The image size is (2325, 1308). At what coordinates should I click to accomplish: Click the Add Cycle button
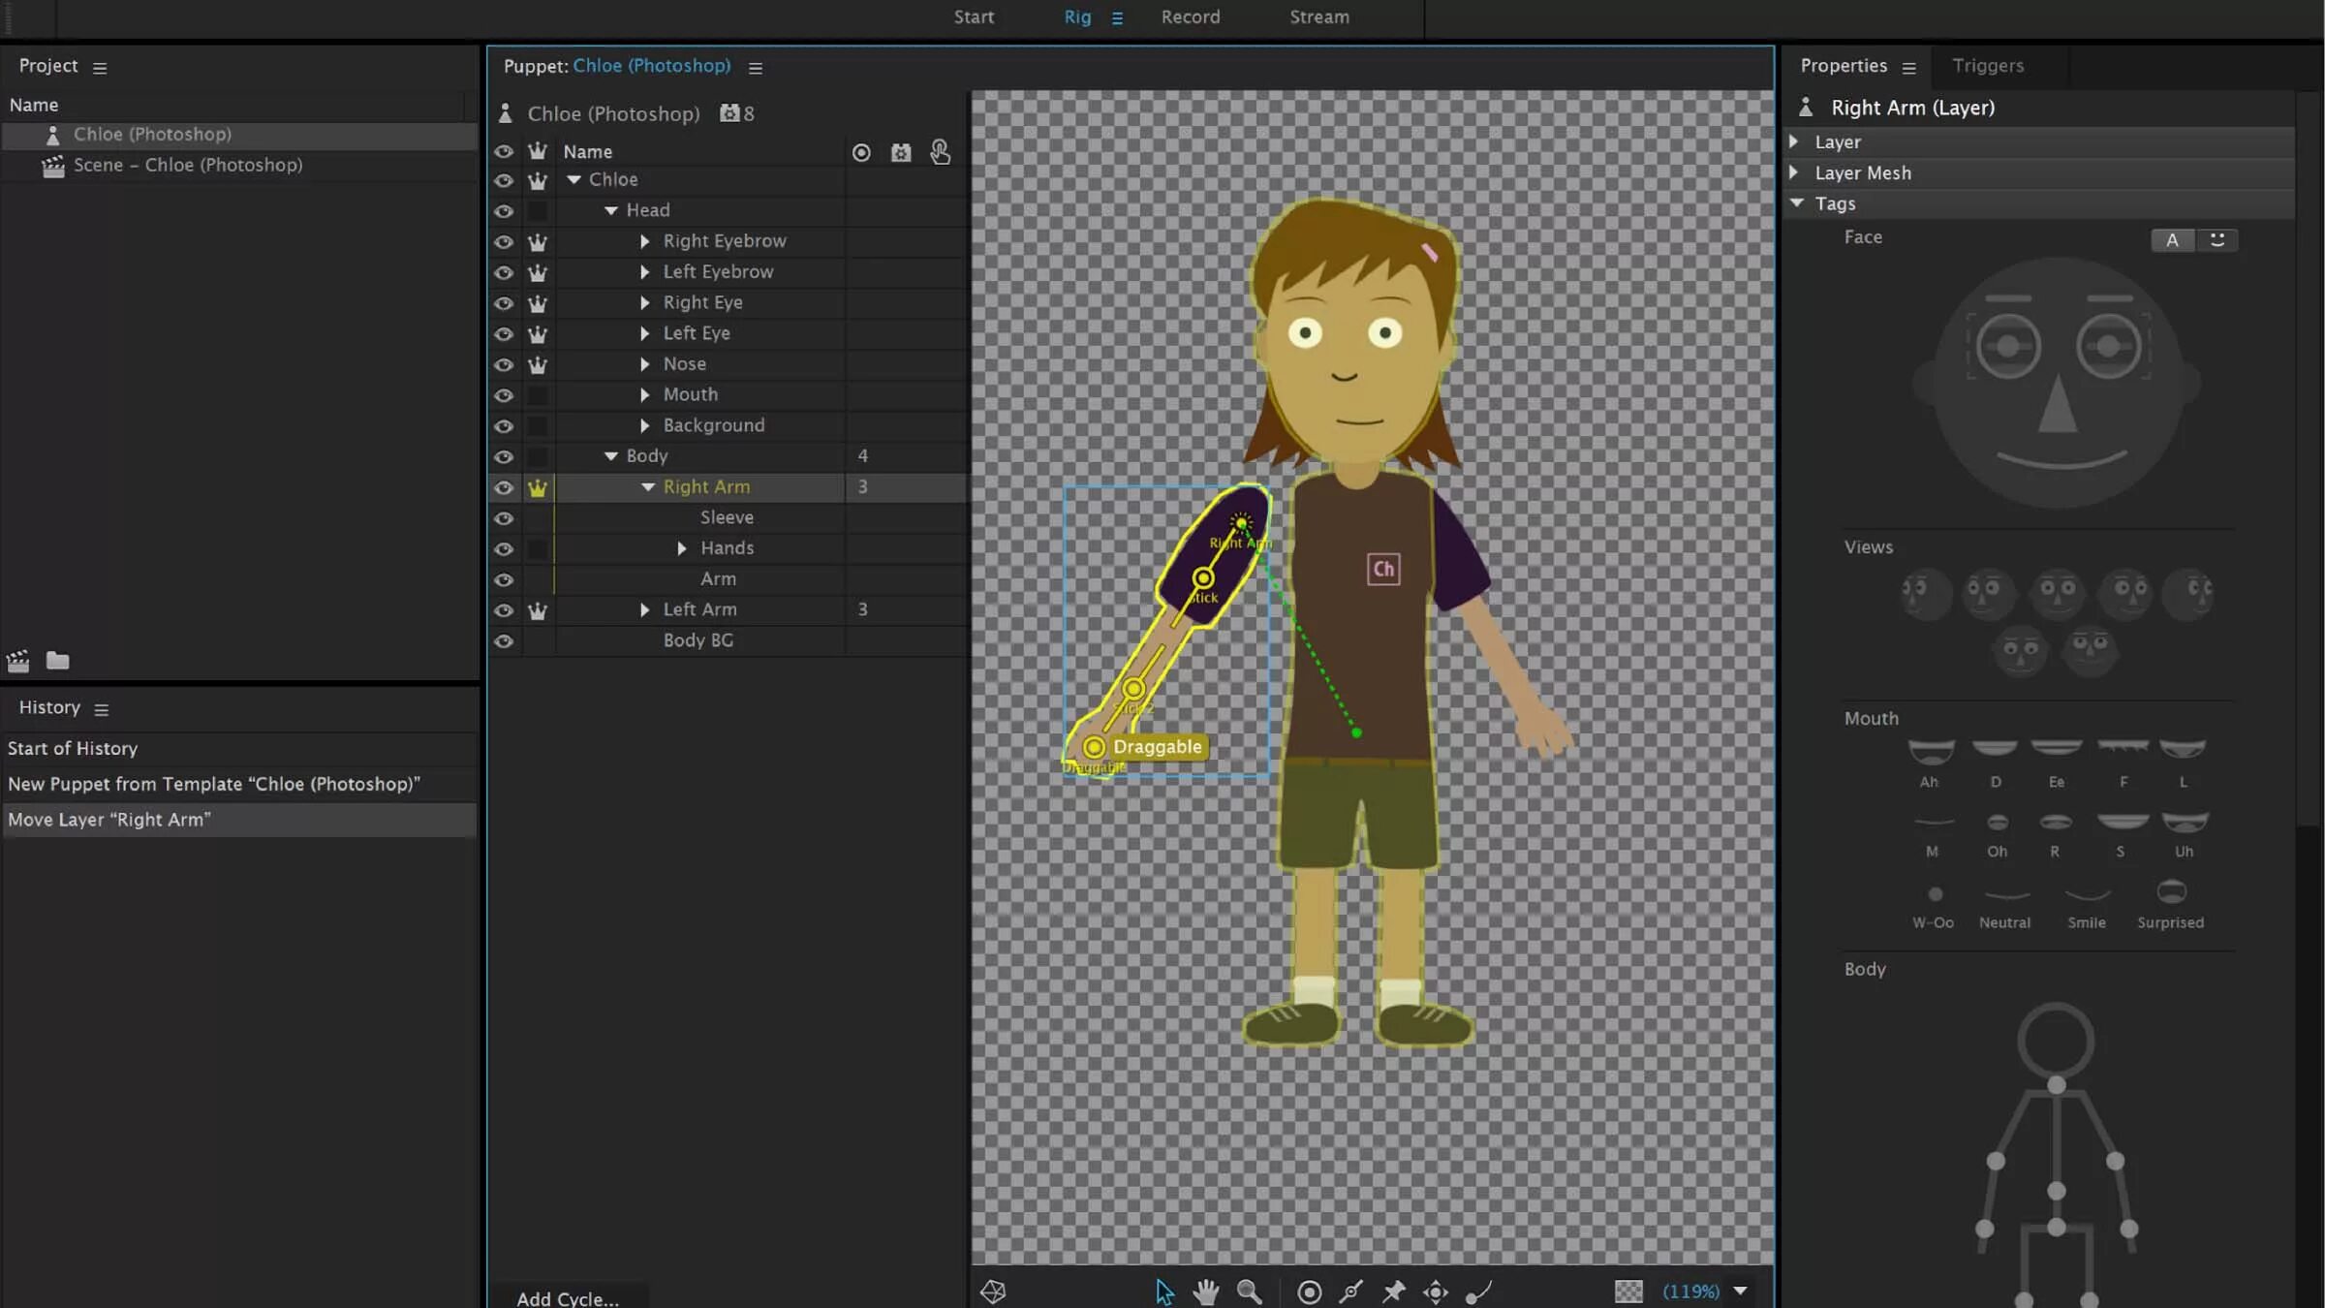click(x=568, y=1298)
